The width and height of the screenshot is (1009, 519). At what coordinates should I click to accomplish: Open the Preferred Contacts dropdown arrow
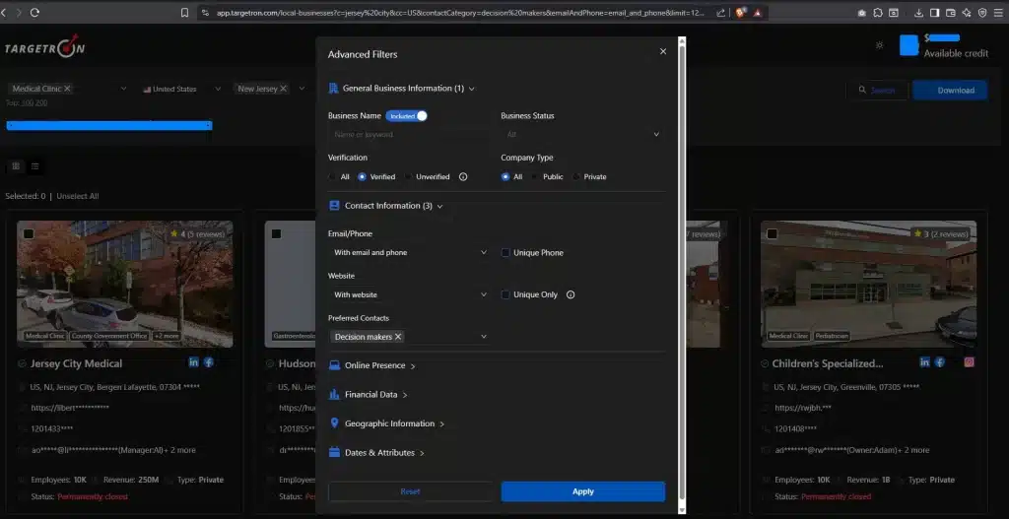(483, 337)
